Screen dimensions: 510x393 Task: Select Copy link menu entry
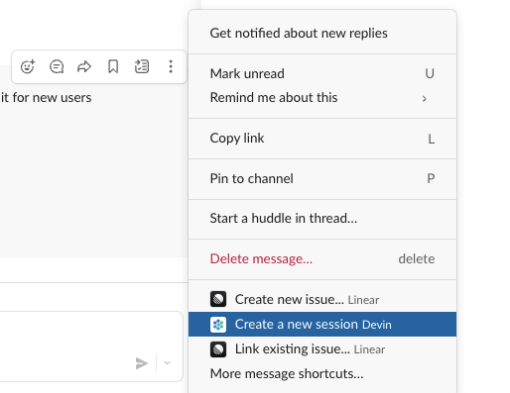click(322, 139)
